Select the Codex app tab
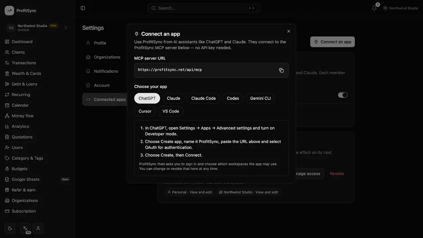This screenshot has width=423, height=238. (233, 98)
